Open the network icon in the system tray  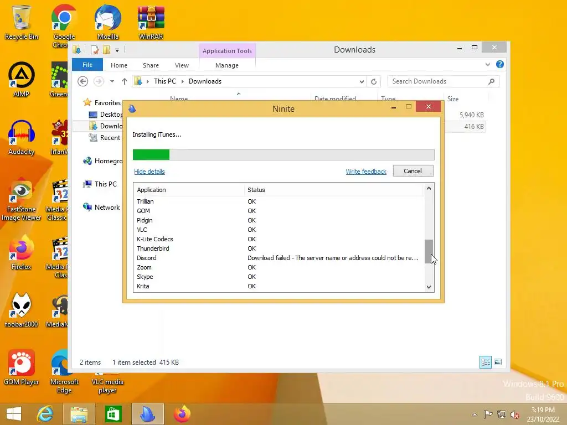click(502, 414)
